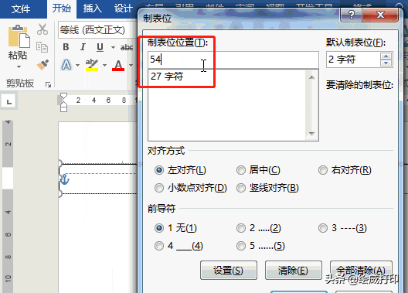Click the tab selector L ruler button

click(8, 101)
